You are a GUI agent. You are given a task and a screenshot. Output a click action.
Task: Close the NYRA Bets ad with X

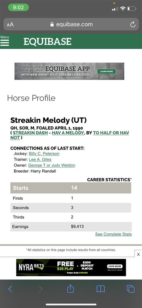click(x=138, y=254)
